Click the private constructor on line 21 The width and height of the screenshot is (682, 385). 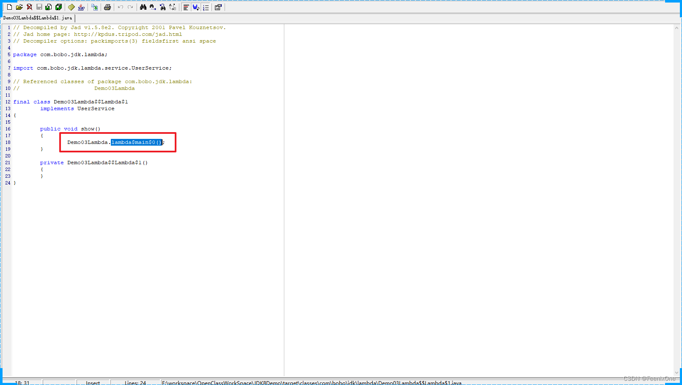tap(94, 163)
